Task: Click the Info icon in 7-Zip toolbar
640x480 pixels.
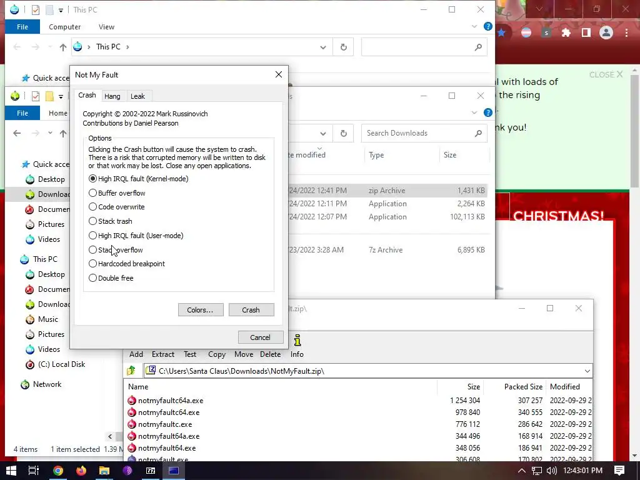Action: click(297, 346)
